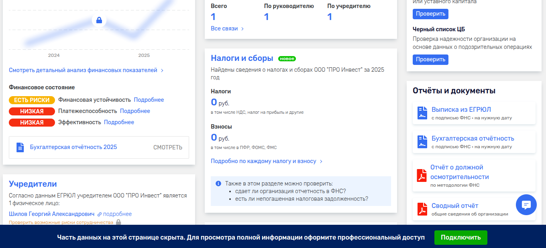The height and width of the screenshot is (248, 546).
Task: Click the lock icon after Проверить возможные риски
Action: (x=118, y=222)
